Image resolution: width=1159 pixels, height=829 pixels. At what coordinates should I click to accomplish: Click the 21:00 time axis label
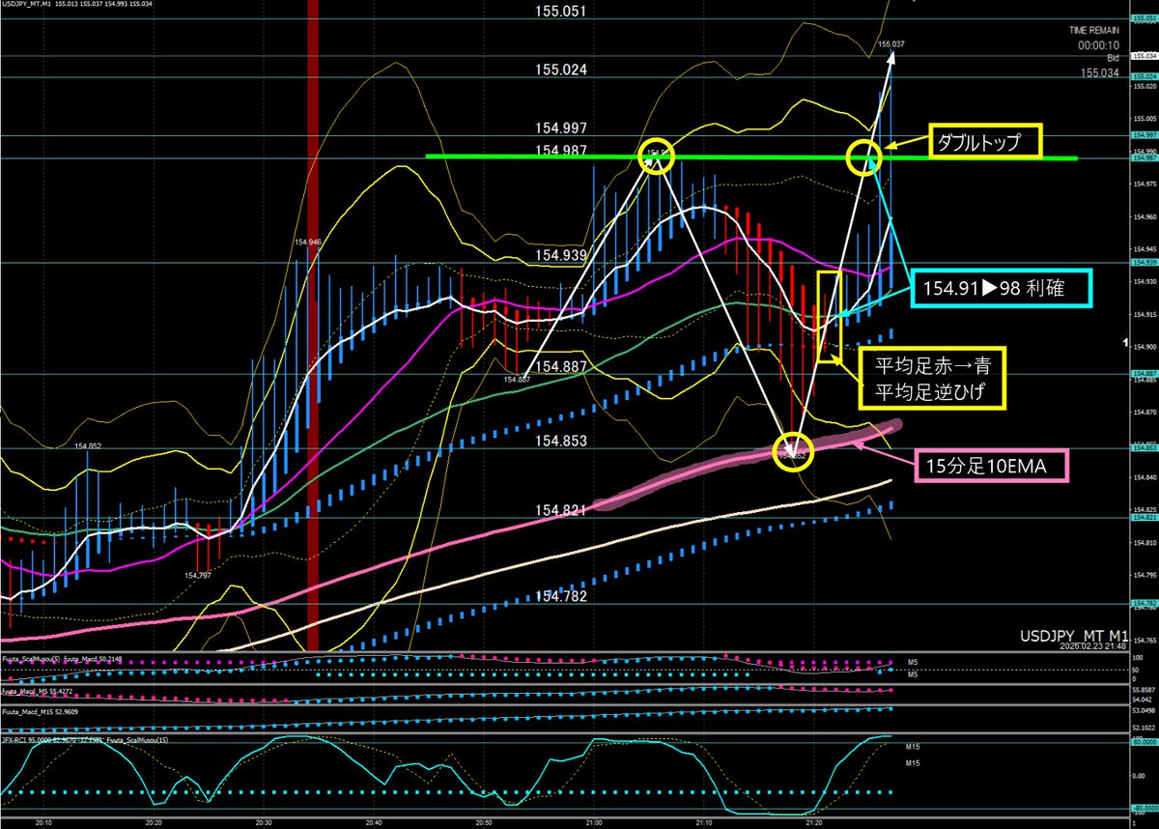click(593, 822)
